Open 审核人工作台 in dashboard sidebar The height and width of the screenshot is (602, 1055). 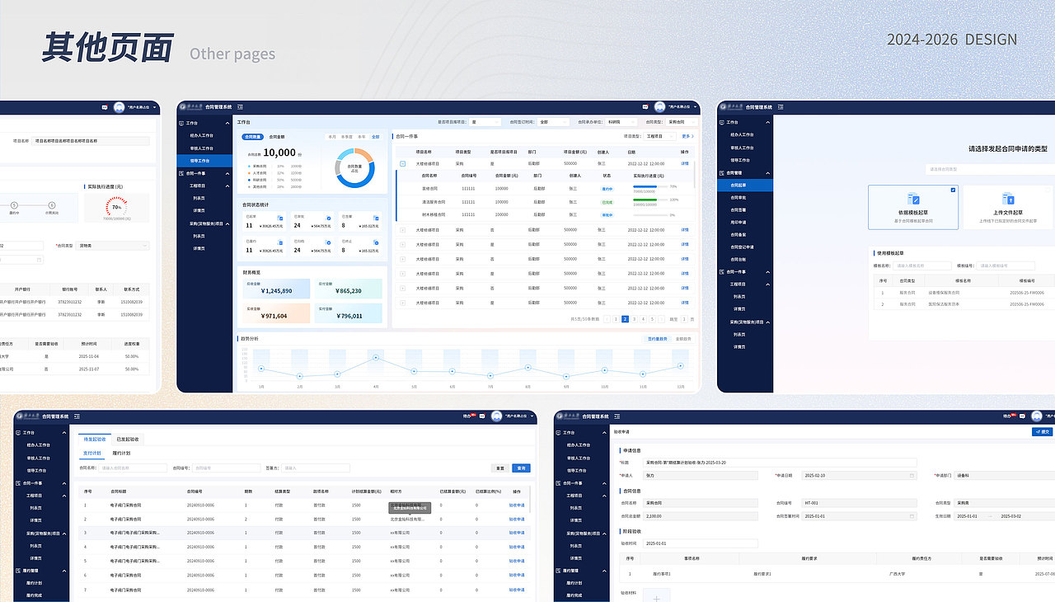pos(201,148)
